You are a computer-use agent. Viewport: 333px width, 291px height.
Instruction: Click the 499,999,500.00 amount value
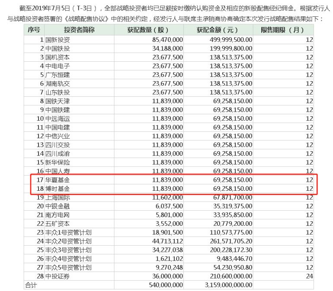click(x=231, y=40)
